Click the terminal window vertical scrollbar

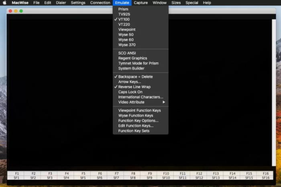click(274, 93)
